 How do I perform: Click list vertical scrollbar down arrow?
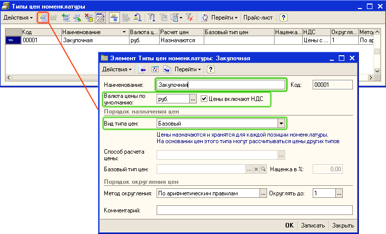pos(377,71)
